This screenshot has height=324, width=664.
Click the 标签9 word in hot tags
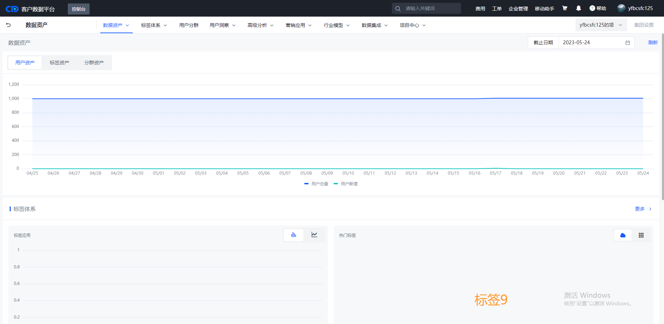[491, 300]
